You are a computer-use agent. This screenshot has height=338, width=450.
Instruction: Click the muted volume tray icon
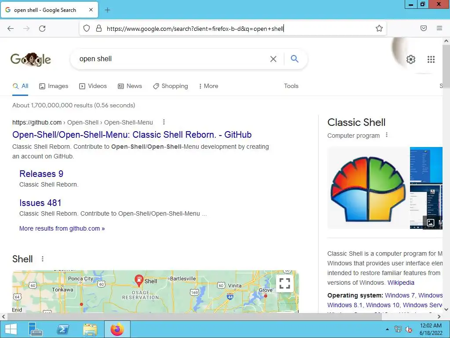pos(408,329)
